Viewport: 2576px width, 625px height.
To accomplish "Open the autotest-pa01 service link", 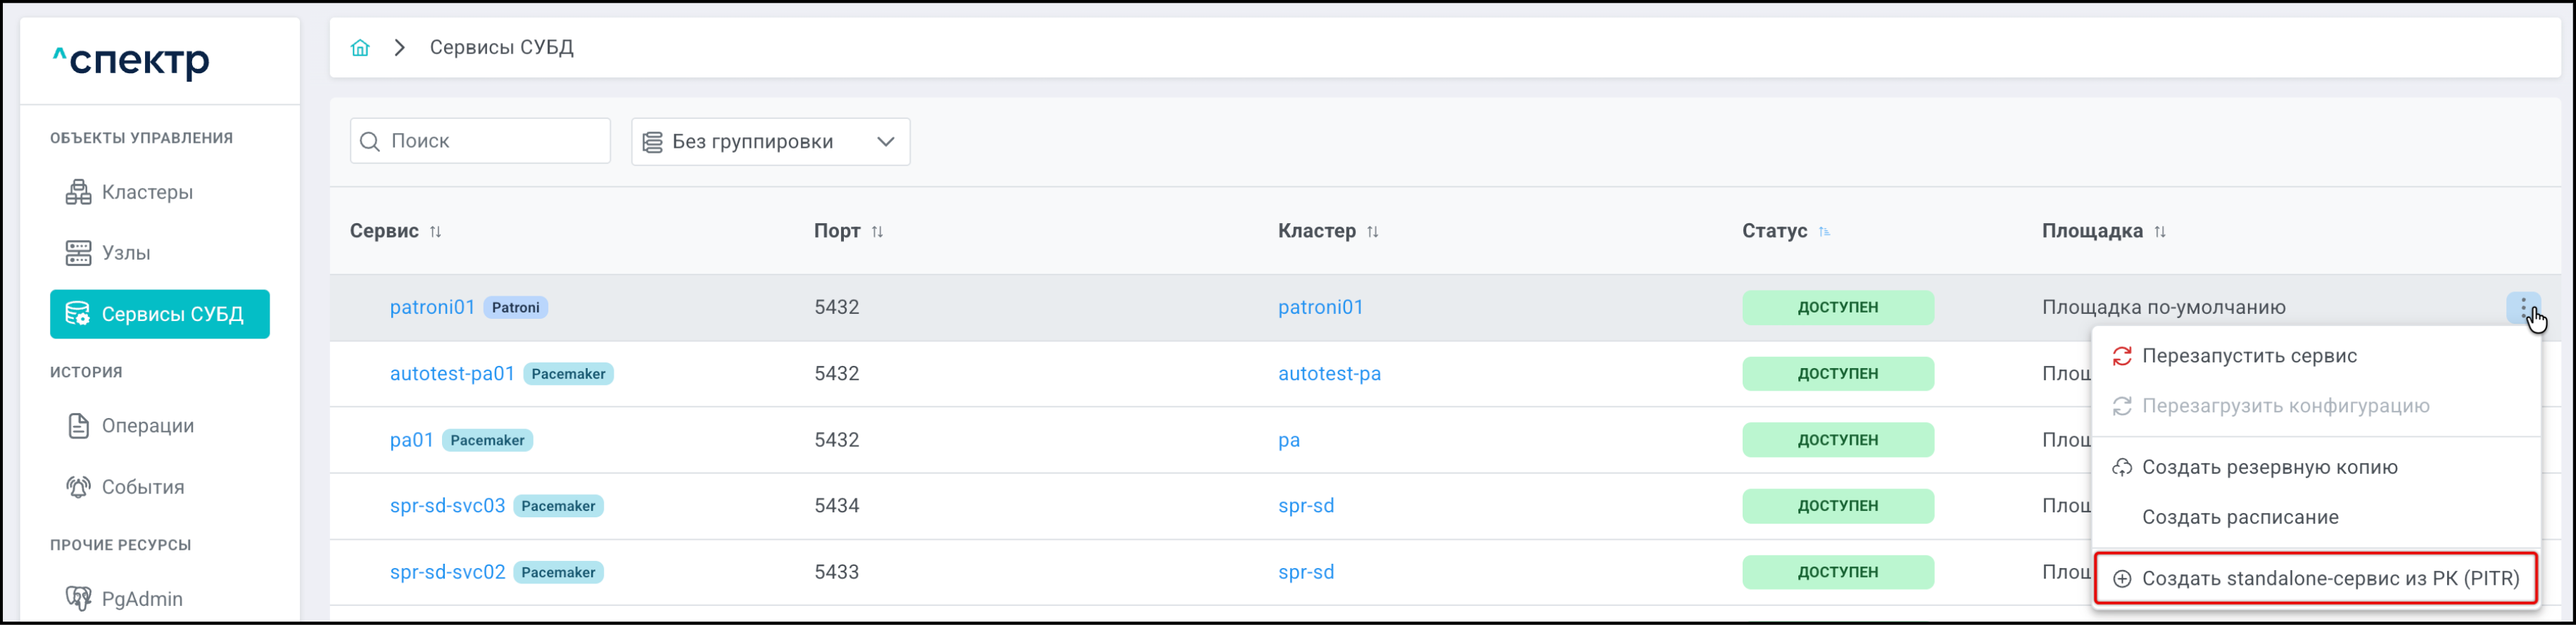I will (452, 373).
